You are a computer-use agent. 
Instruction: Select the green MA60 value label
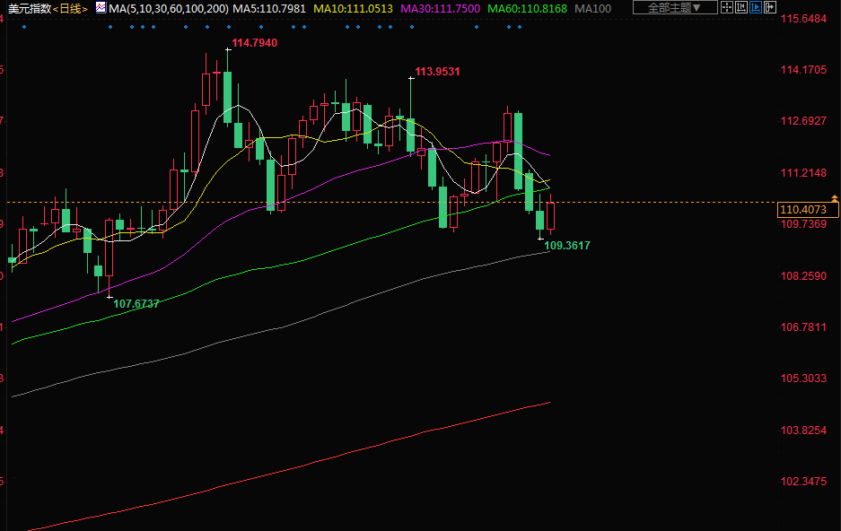pos(527,8)
